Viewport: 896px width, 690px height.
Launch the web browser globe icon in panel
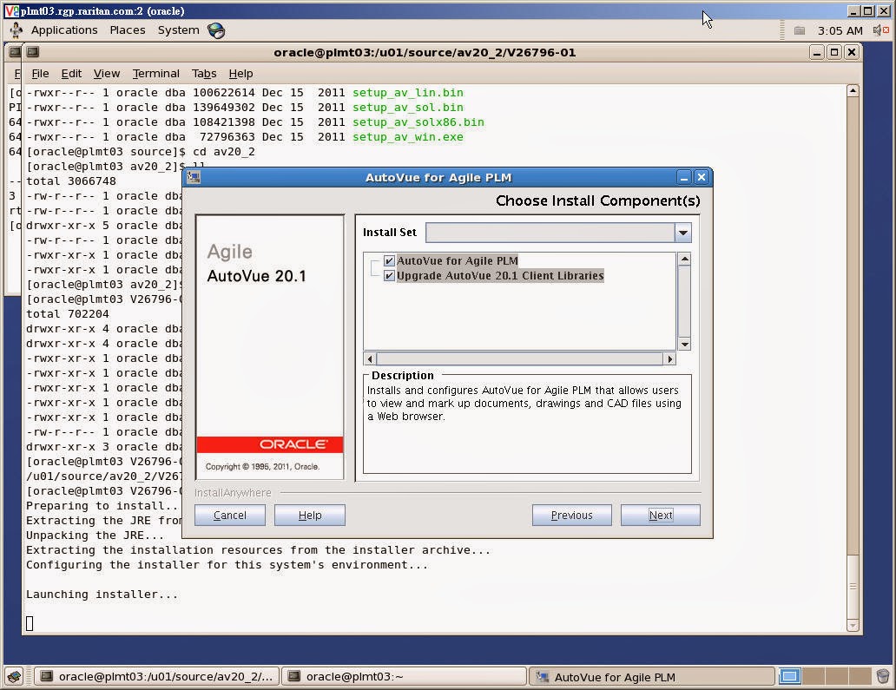[x=216, y=30]
